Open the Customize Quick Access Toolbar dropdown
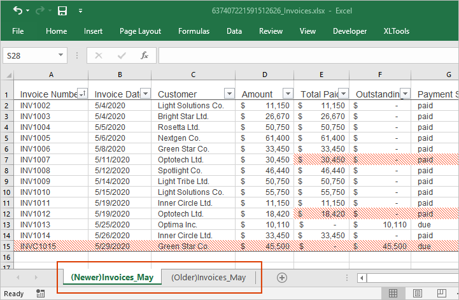The height and width of the screenshot is (300, 459). coord(80,11)
